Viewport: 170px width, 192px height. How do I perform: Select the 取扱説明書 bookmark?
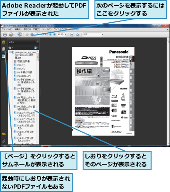click(24, 61)
